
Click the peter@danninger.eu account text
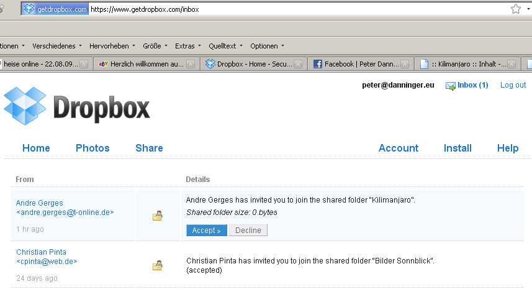(398, 85)
